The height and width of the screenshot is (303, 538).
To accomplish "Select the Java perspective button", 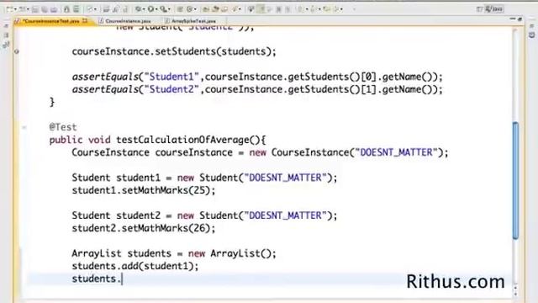I will (x=493, y=9).
